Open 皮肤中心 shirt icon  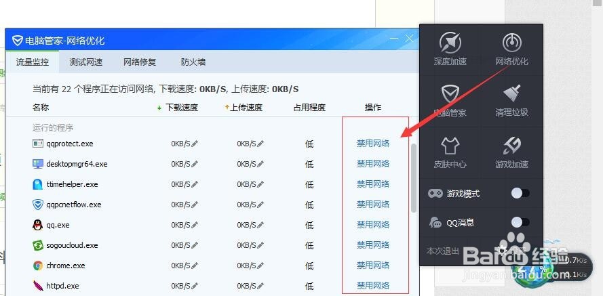[x=450, y=146]
